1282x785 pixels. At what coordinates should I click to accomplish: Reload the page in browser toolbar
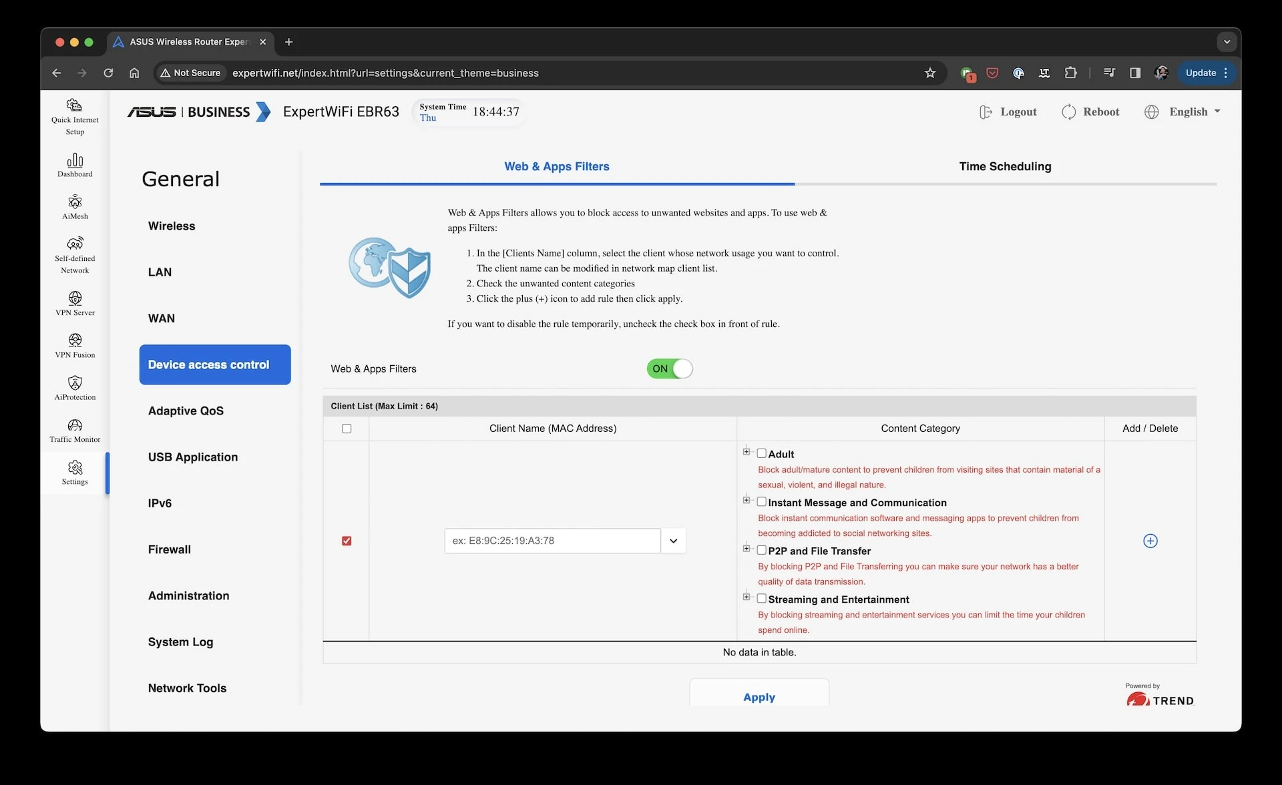pos(108,73)
